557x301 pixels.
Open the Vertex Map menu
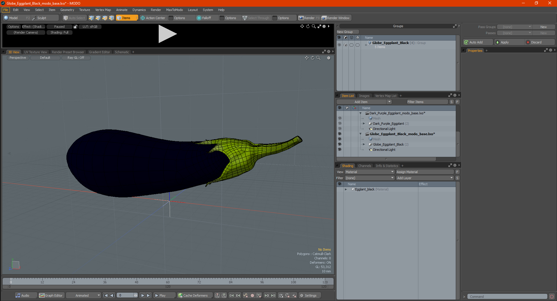(x=103, y=10)
